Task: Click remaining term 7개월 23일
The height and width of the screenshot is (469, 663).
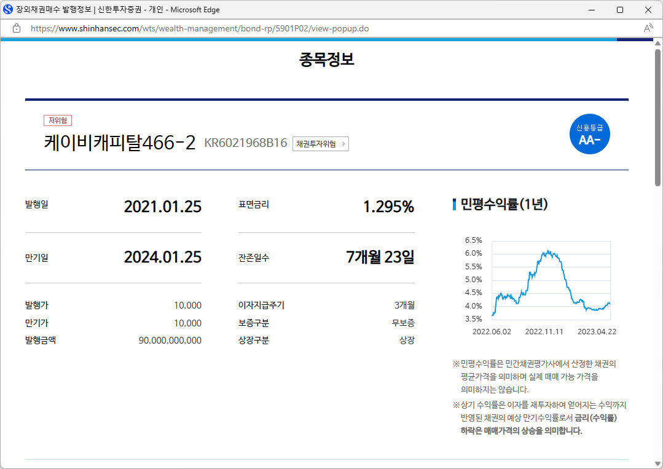Action: 380,257
